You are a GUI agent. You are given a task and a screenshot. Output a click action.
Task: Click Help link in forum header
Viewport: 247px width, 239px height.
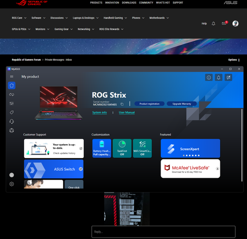pos(204,24)
